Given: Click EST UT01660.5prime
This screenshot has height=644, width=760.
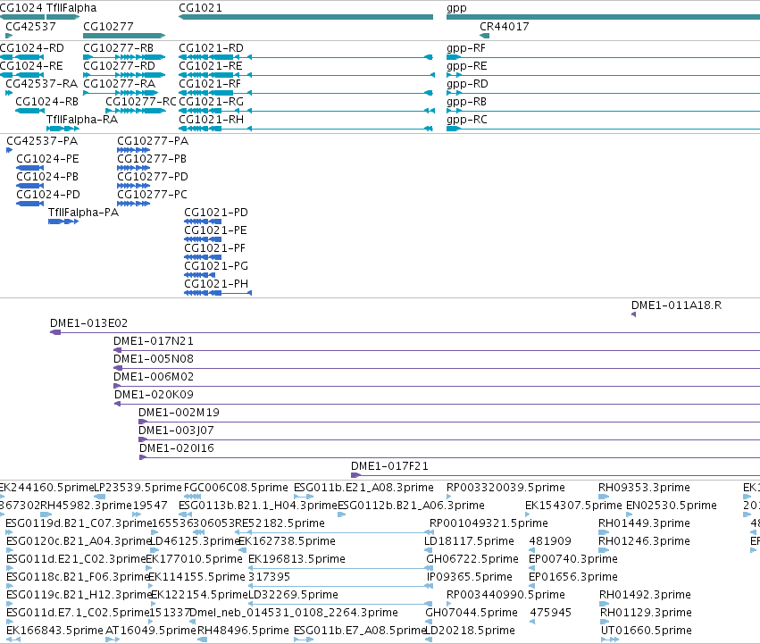Looking at the screenshot, I should [646, 631].
